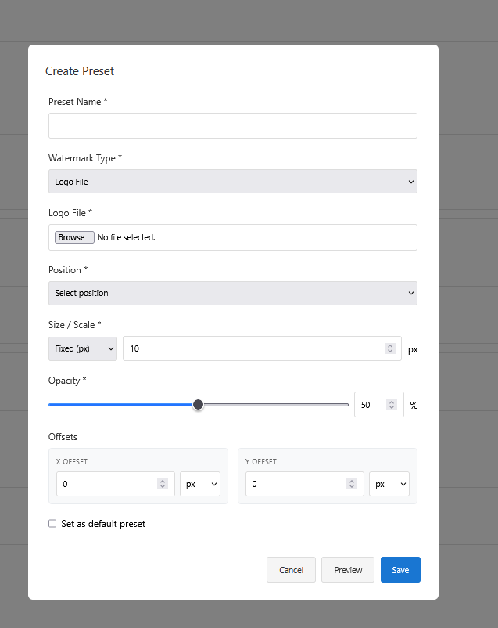Image resolution: width=498 pixels, height=628 pixels.
Task: Click the Opacity slider handle
Action: (x=198, y=405)
